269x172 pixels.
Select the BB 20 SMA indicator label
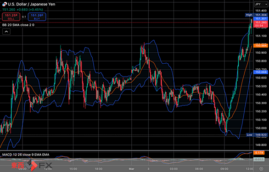18,25
